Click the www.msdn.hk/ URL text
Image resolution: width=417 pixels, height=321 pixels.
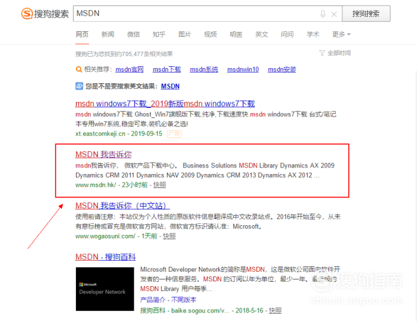point(95,185)
